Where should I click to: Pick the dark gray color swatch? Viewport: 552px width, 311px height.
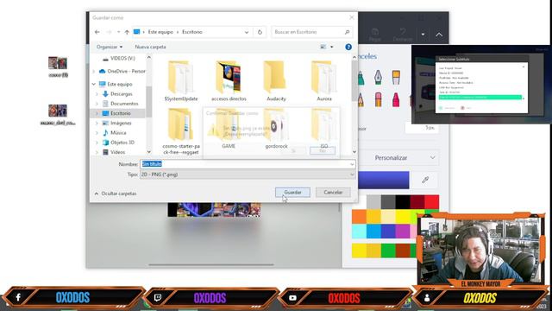coord(388,202)
